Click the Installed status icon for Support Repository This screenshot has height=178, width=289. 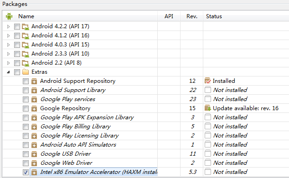pyautogui.click(x=208, y=81)
